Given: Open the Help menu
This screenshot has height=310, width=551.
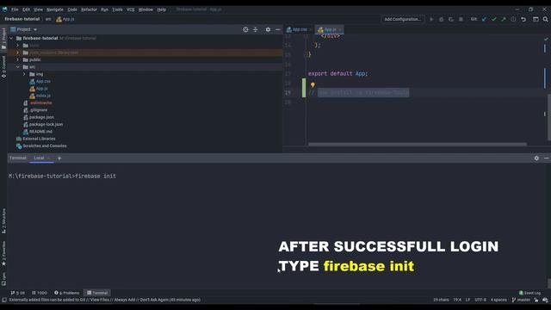Looking at the screenshot, I should tap(162, 9).
